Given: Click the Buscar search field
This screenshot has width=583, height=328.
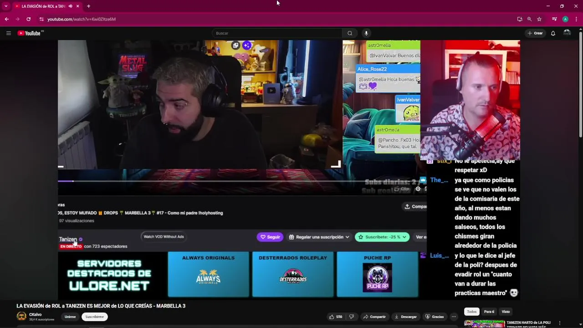Looking at the screenshot, I should click(x=277, y=33).
